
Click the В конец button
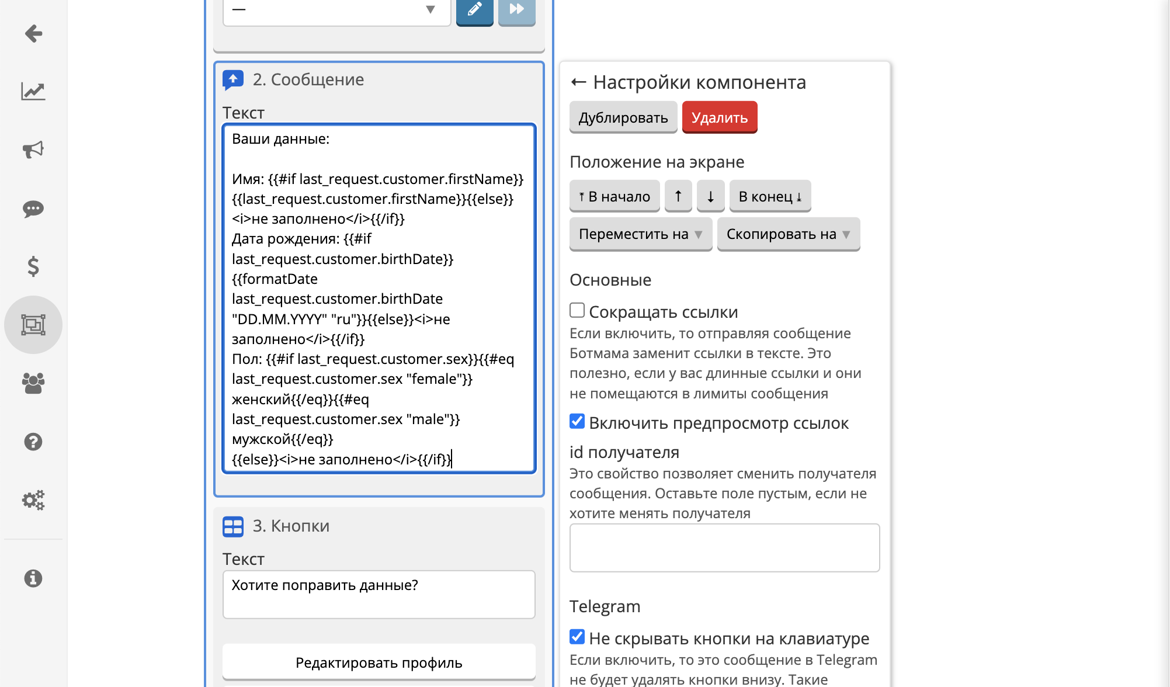point(770,196)
